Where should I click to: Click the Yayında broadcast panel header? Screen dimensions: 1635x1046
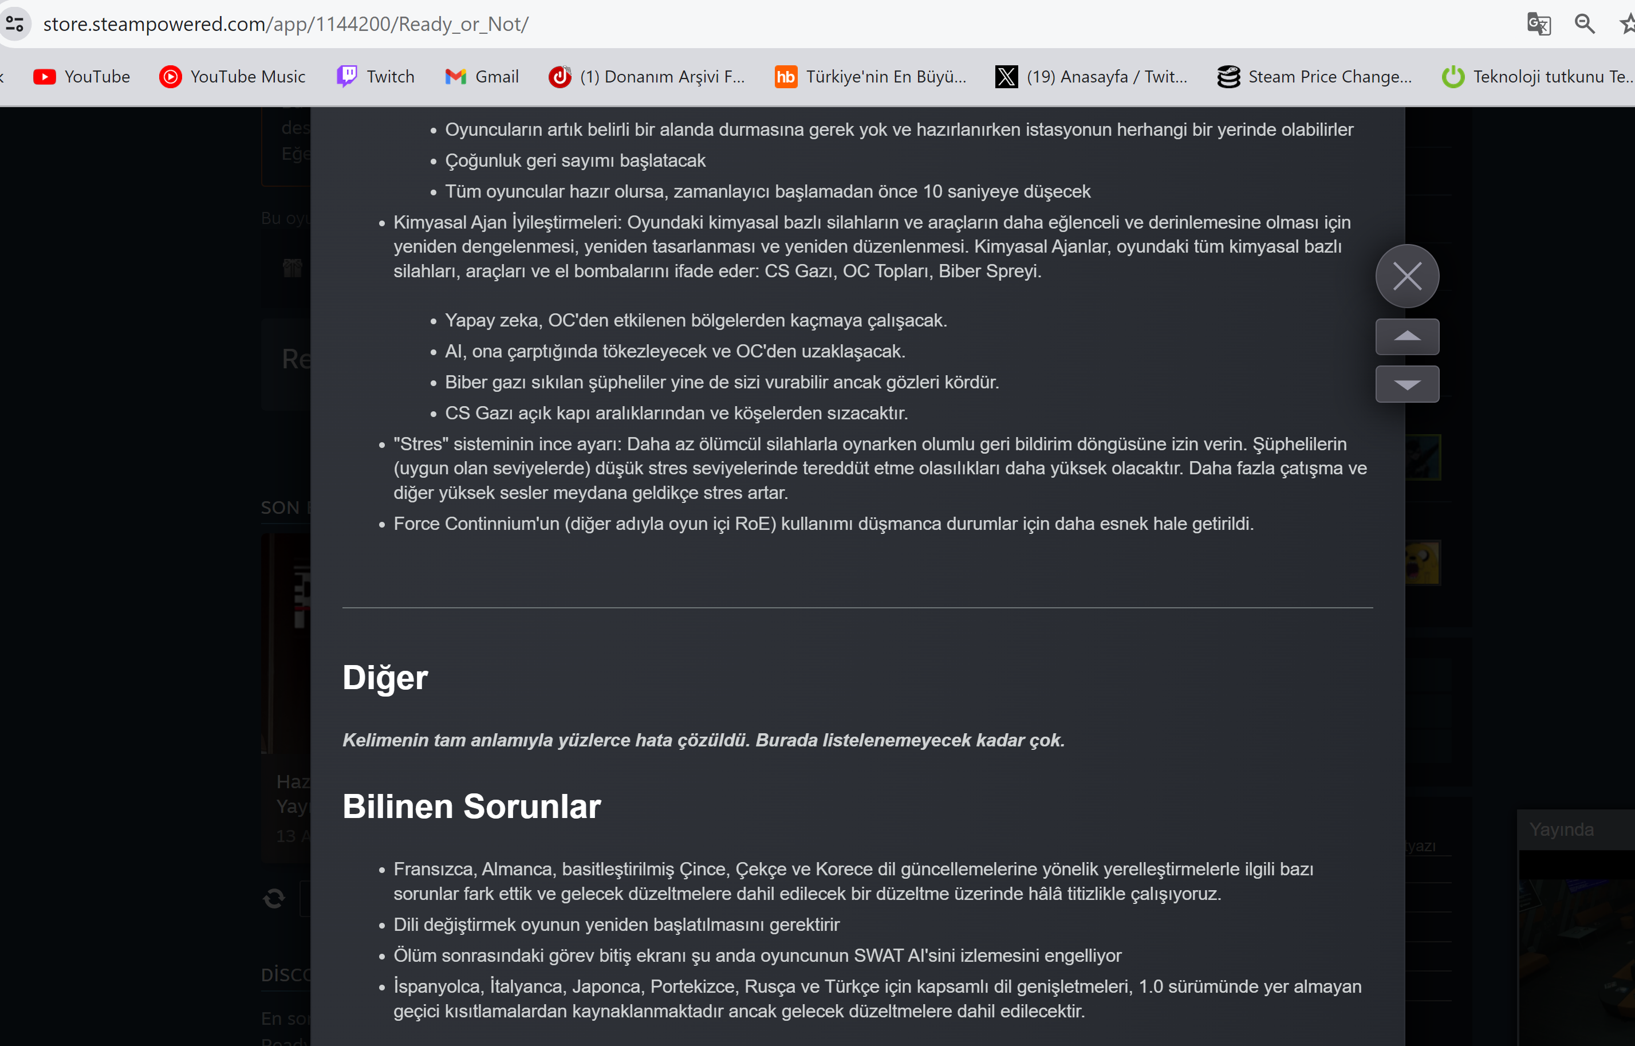pyautogui.click(x=1562, y=829)
